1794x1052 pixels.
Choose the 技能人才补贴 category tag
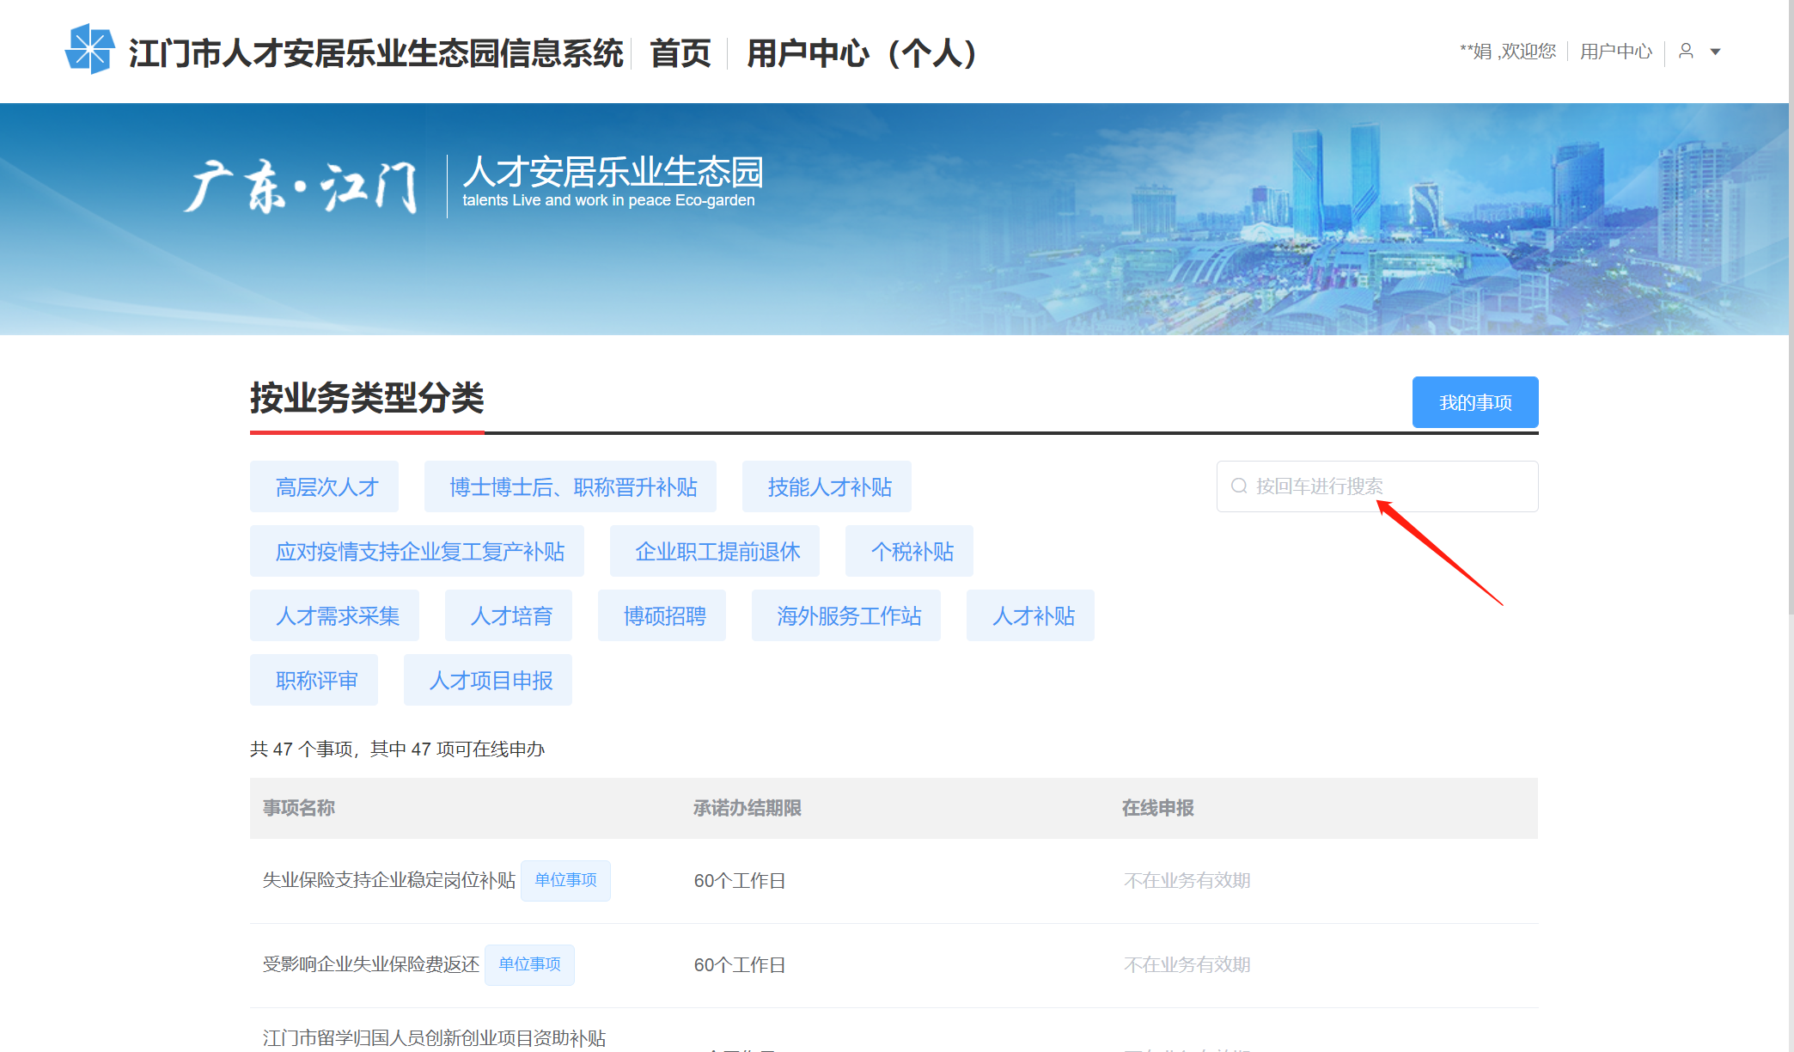tap(827, 487)
